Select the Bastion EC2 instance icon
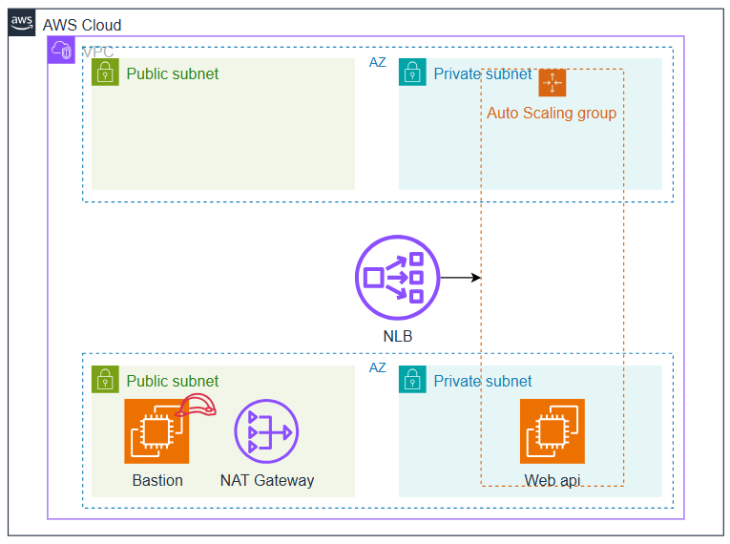The image size is (730, 544). pos(156,431)
